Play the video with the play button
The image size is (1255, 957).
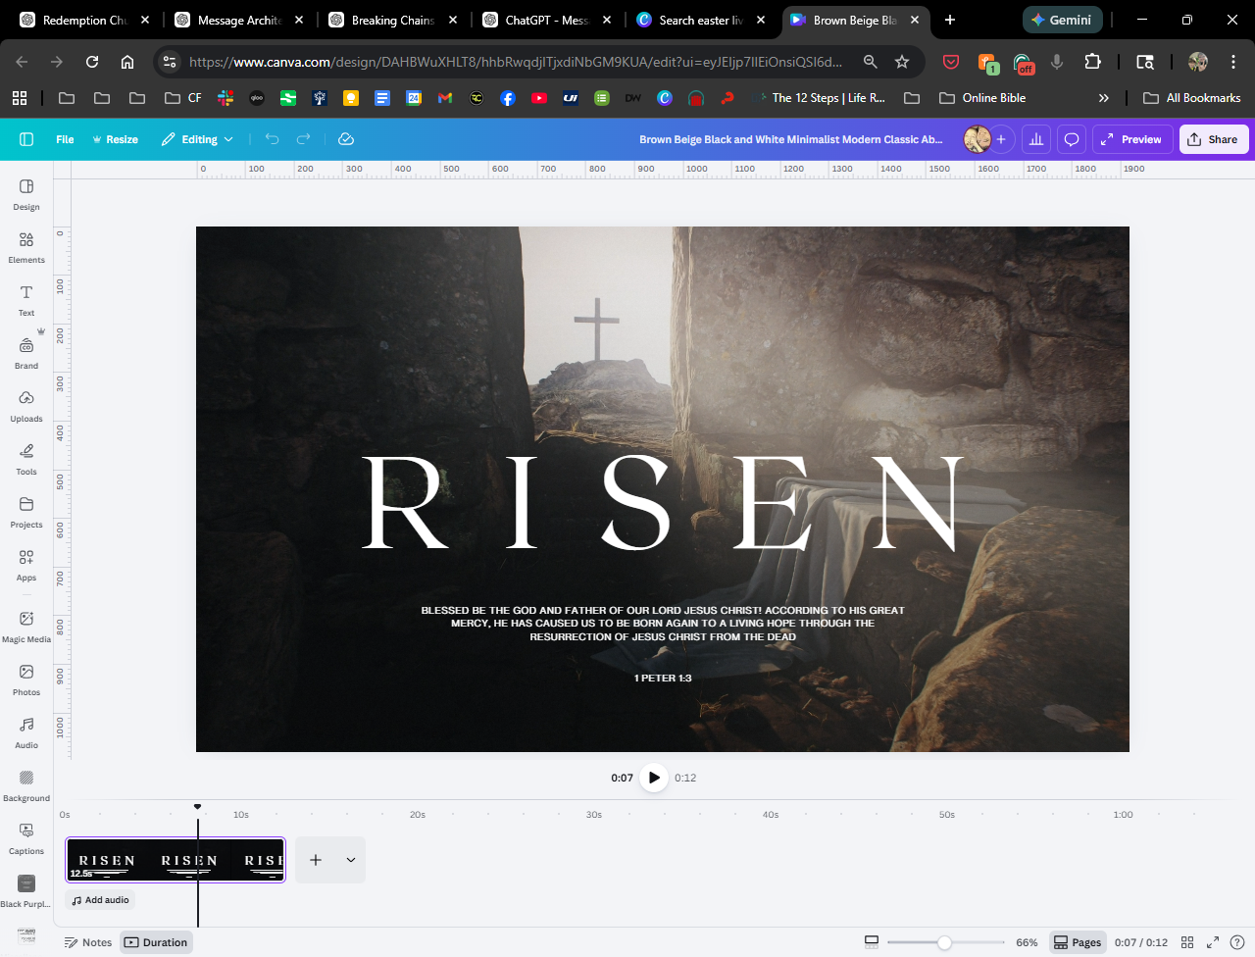click(654, 778)
